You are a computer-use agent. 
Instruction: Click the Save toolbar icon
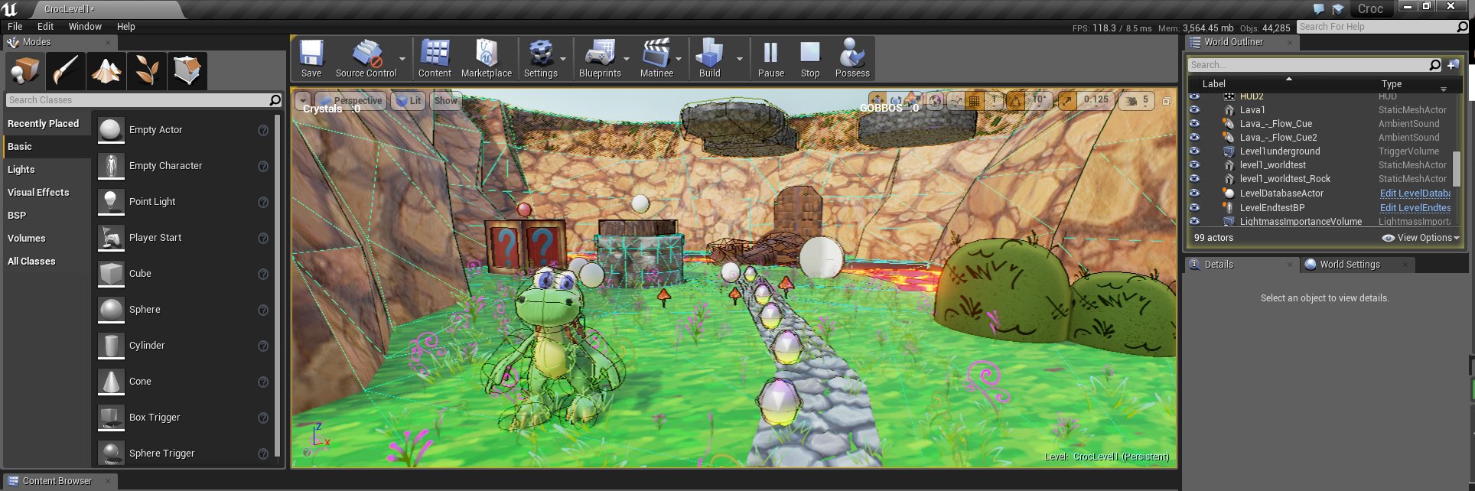311,59
